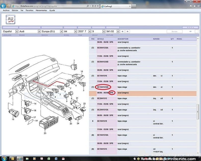Open the Windows Start orb
Image resolution: width=201 pixels, height=161 pixels.
tap(4, 158)
